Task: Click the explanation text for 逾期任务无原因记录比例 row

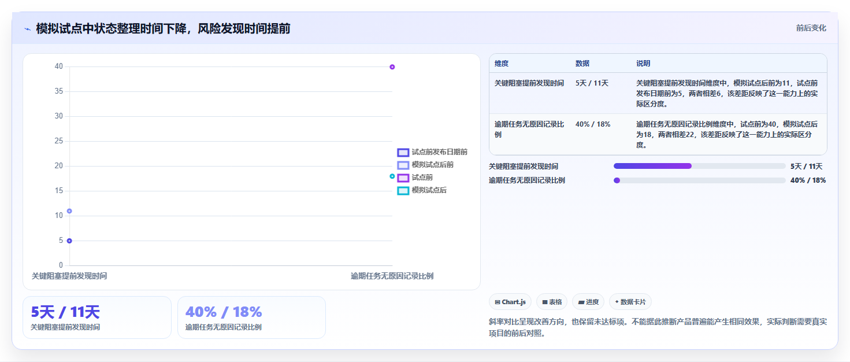Action: 728,134
